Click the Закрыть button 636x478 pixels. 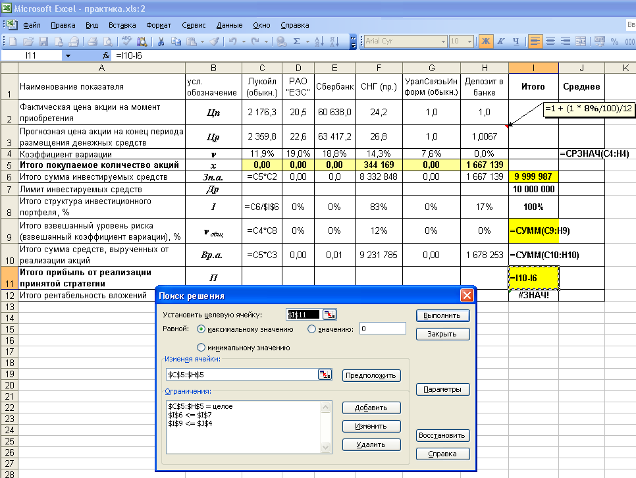(442, 334)
